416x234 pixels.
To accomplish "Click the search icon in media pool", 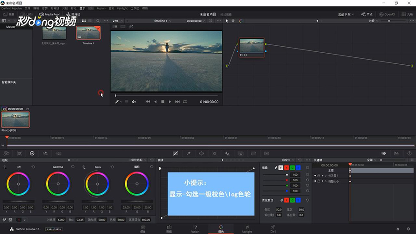I will click(98, 21).
